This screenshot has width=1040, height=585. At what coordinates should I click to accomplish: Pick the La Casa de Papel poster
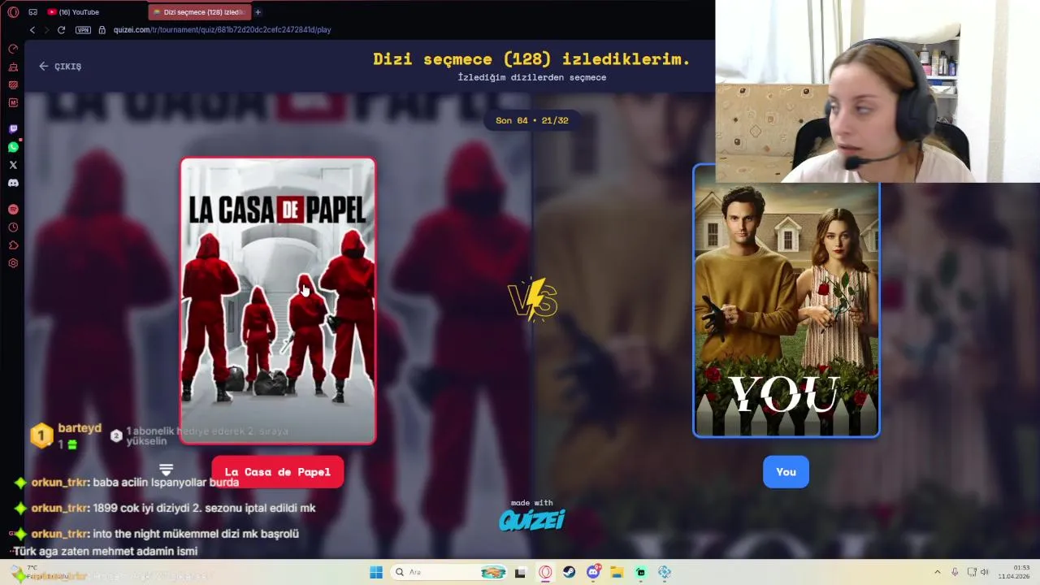tap(278, 301)
